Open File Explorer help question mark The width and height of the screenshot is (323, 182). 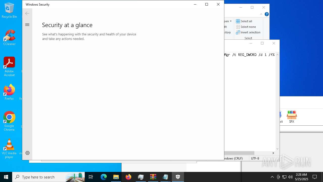[x=267, y=14]
